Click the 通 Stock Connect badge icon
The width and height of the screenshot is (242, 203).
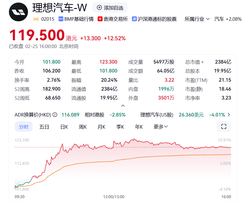134,19
